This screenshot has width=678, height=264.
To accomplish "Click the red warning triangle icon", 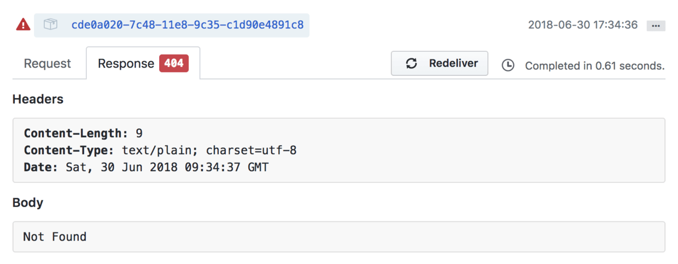I will [23, 25].
